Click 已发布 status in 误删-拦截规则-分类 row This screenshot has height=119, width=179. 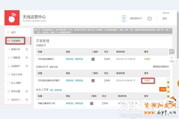coord(105,103)
